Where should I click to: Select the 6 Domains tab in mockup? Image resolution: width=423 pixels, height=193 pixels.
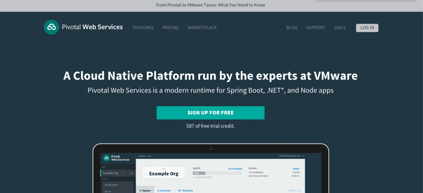164,190
